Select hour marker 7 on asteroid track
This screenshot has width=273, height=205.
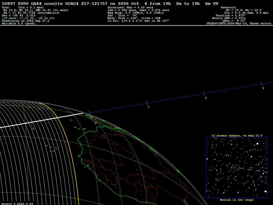148,107
